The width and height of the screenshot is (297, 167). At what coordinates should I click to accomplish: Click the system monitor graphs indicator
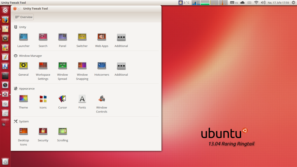tap(209, 3)
